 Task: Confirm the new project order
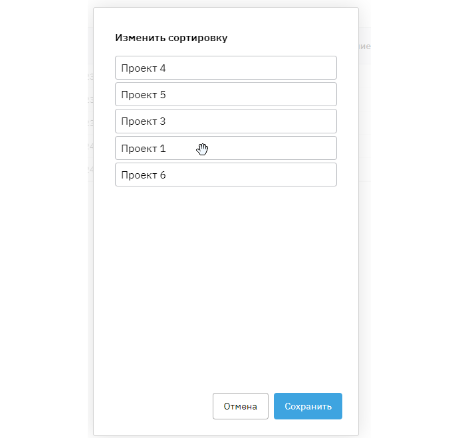pyautogui.click(x=308, y=406)
